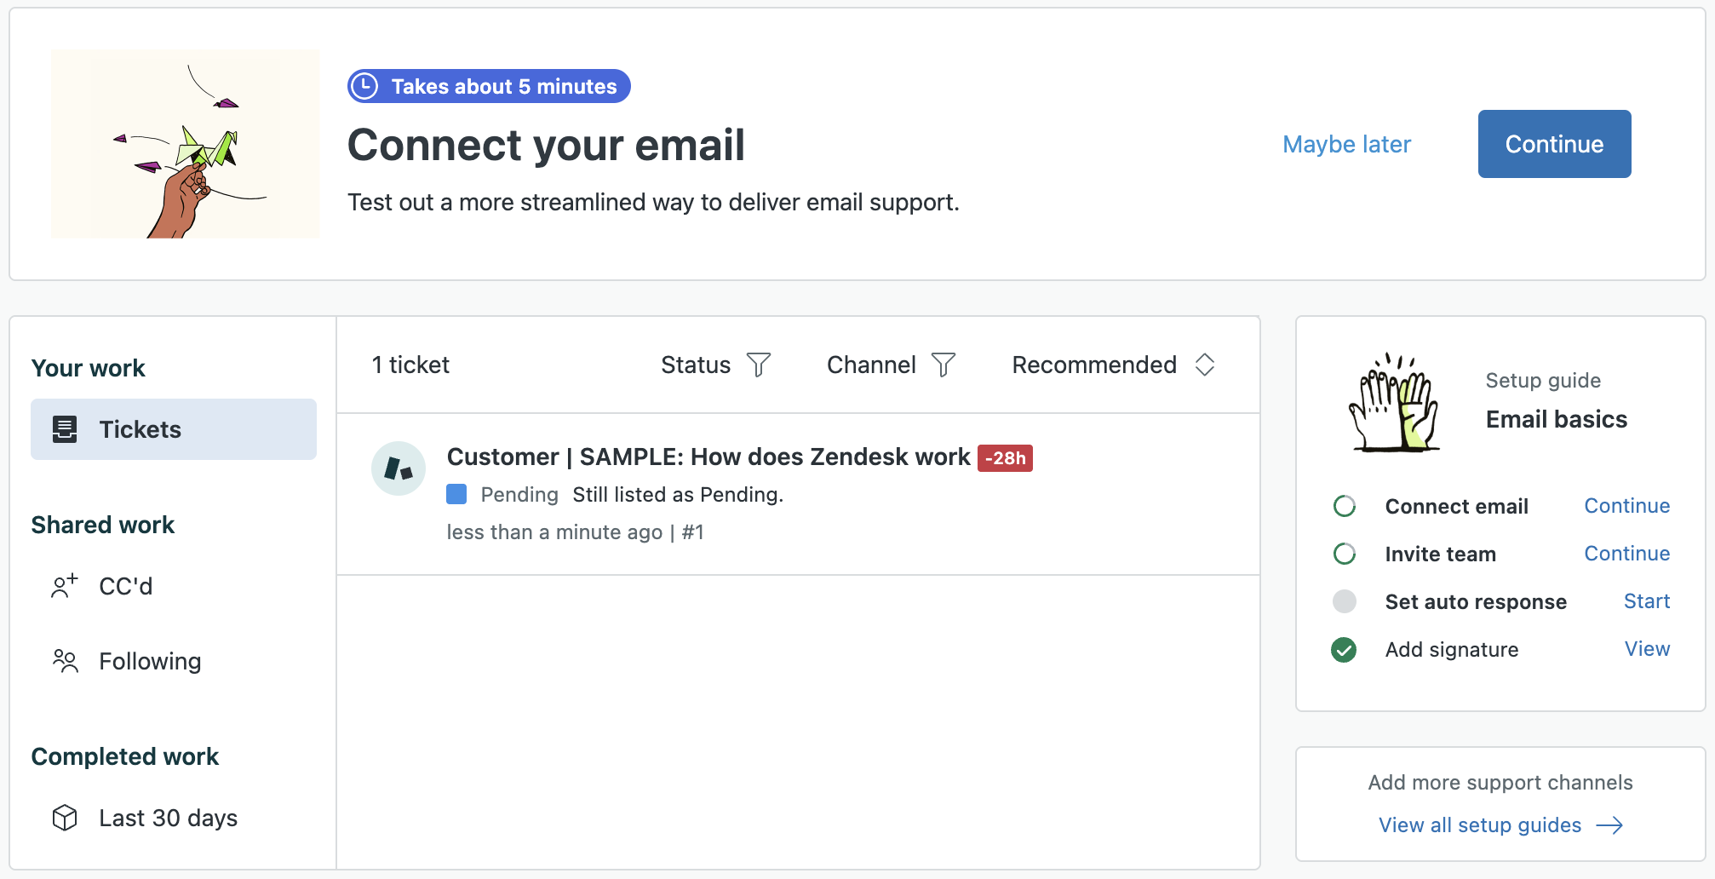Click the customer avatar on sample ticket
Image resolution: width=1715 pixels, height=879 pixels.
point(399,468)
